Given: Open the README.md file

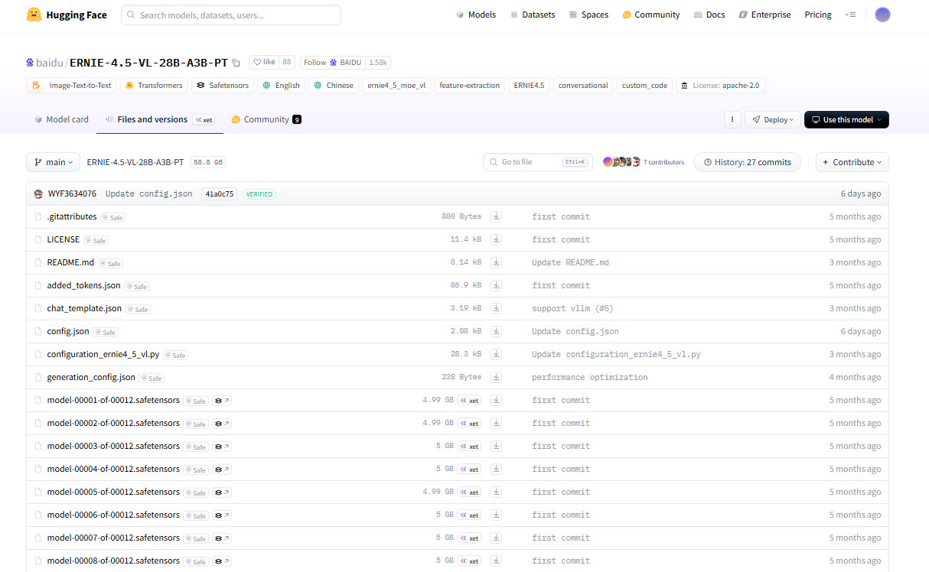Looking at the screenshot, I should [x=70, y=262].
